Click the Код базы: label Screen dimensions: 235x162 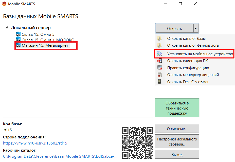coord(12,124)
